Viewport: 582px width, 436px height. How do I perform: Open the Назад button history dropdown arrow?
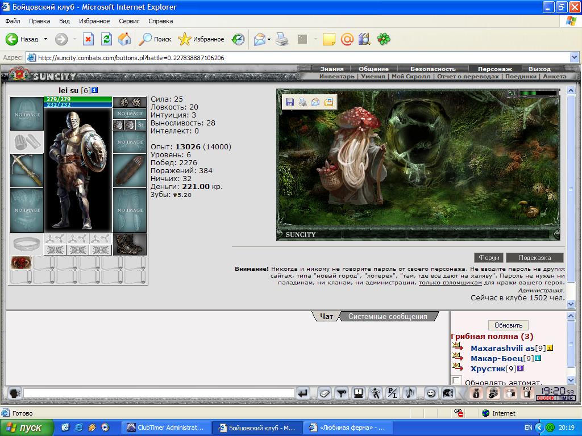pos(45,39)
